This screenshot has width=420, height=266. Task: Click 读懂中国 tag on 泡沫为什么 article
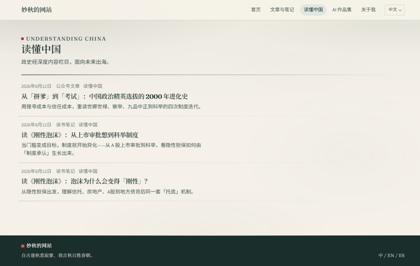point(88,171)
